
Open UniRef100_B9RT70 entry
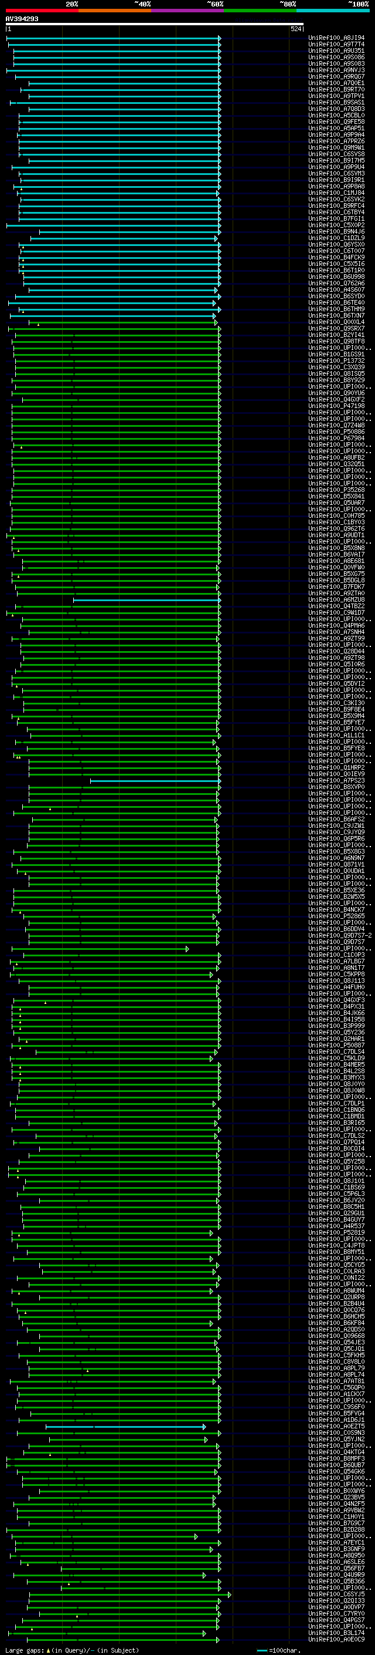[336, 89]
